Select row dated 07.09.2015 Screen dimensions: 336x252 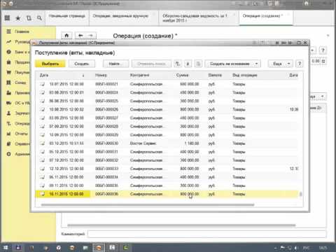[x=167, y=127]
